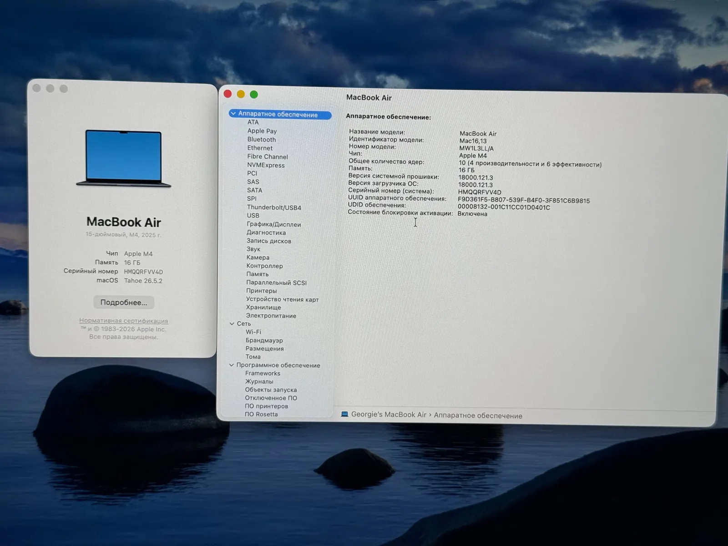Choose Fibre Channel in the sidebar
The height and width of the screenshot is (546, 728).
[x=268, y=157]
